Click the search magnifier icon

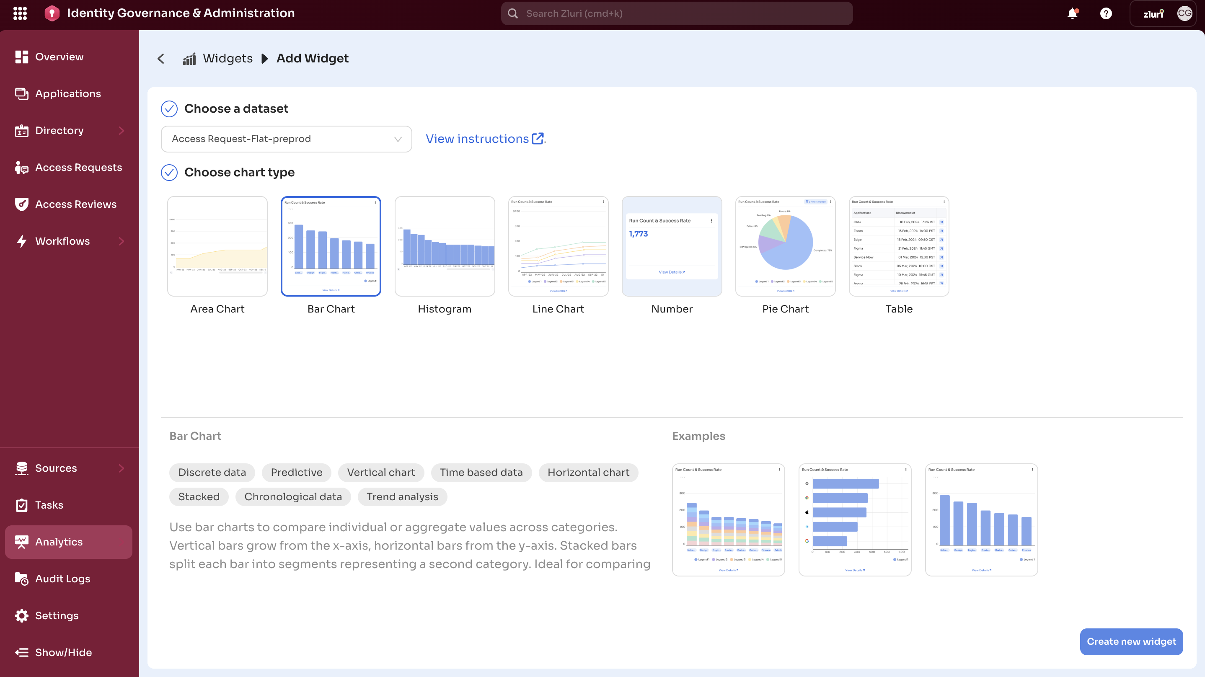click(x=513, y=13)
